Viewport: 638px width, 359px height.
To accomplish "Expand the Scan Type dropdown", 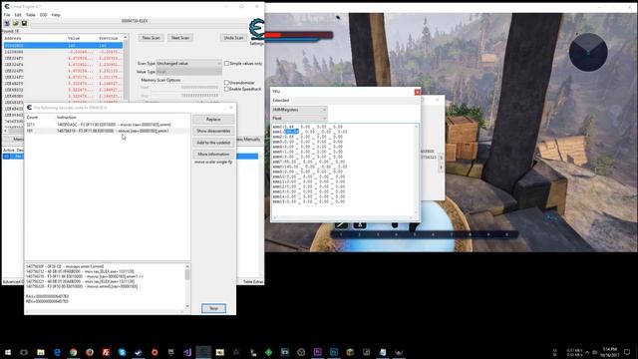I will [189, 64].
